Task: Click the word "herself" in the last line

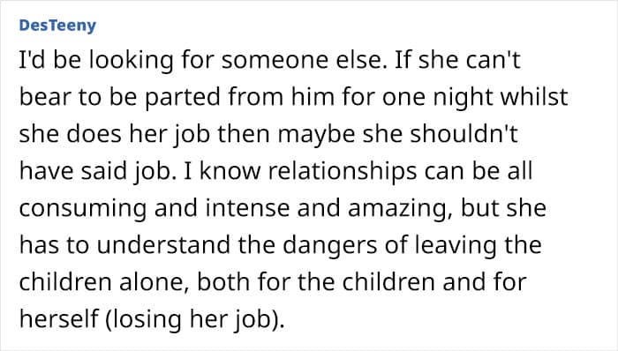Action: click(59, 318)
